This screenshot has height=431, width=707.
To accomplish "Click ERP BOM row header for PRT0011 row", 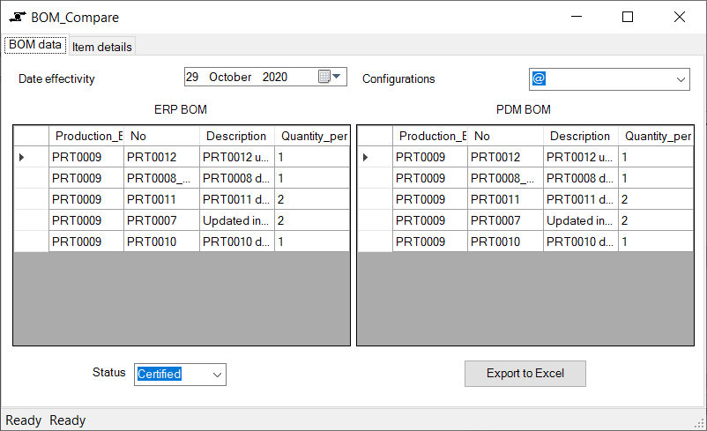I will click(x=31, y=199).
